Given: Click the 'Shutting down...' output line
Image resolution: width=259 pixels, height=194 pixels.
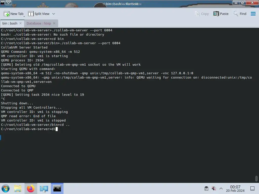Looking at the screenshot, I should 17,103.
